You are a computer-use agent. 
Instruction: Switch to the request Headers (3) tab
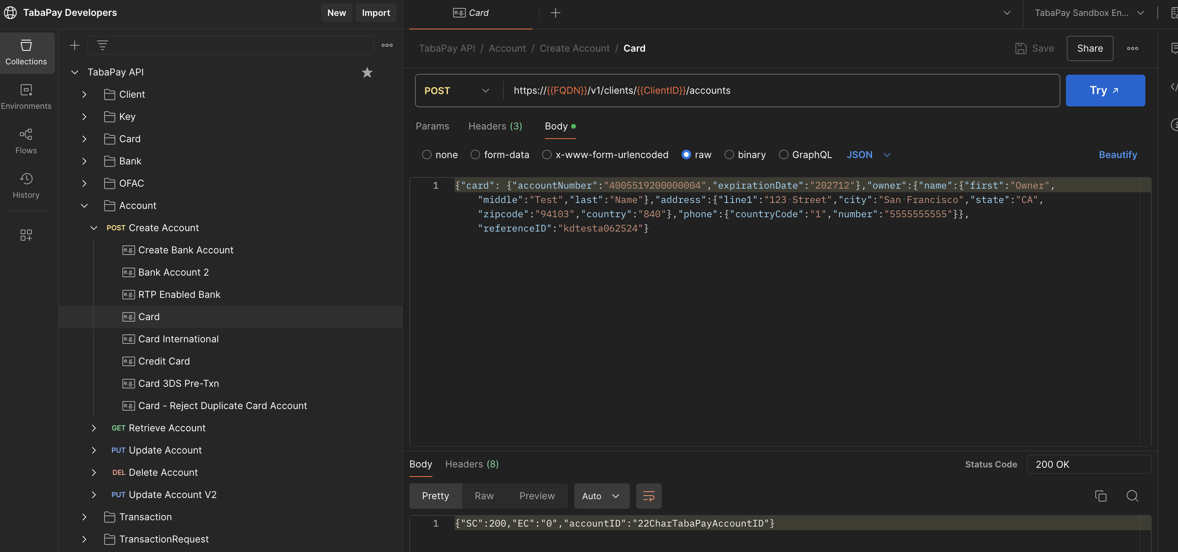tap(495, 126)
